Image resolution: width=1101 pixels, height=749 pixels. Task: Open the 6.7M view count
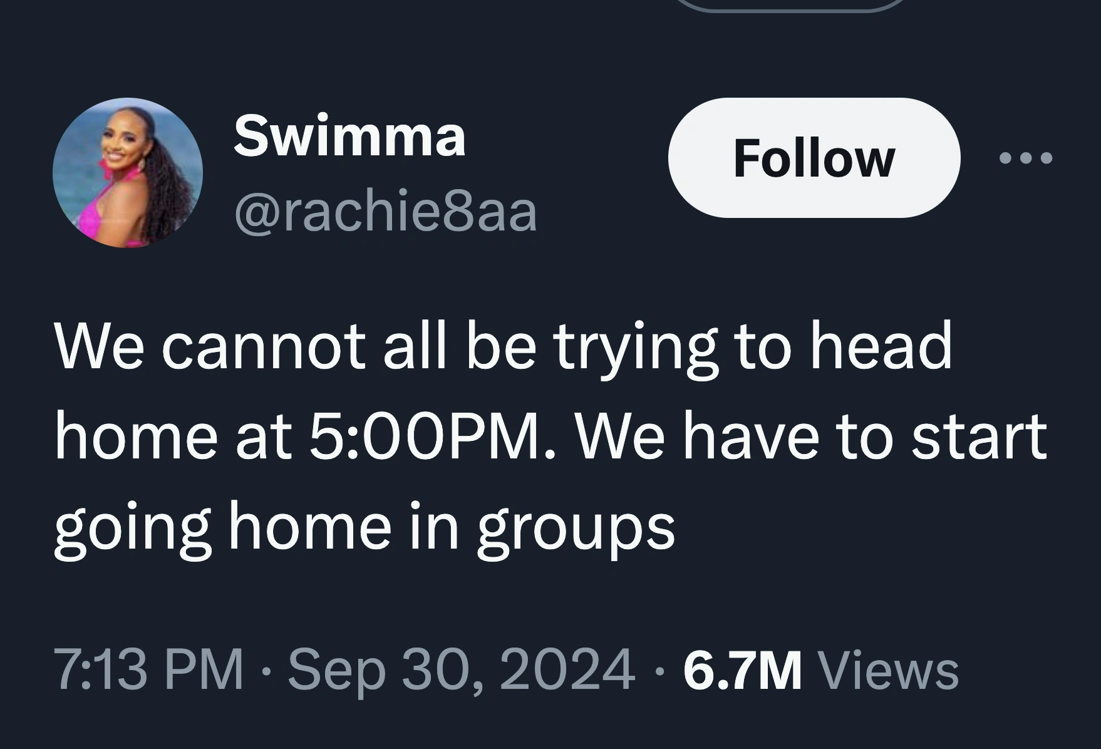tap(742, 670)
